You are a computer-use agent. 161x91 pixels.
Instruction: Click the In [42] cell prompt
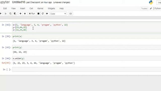coord(6,25)
